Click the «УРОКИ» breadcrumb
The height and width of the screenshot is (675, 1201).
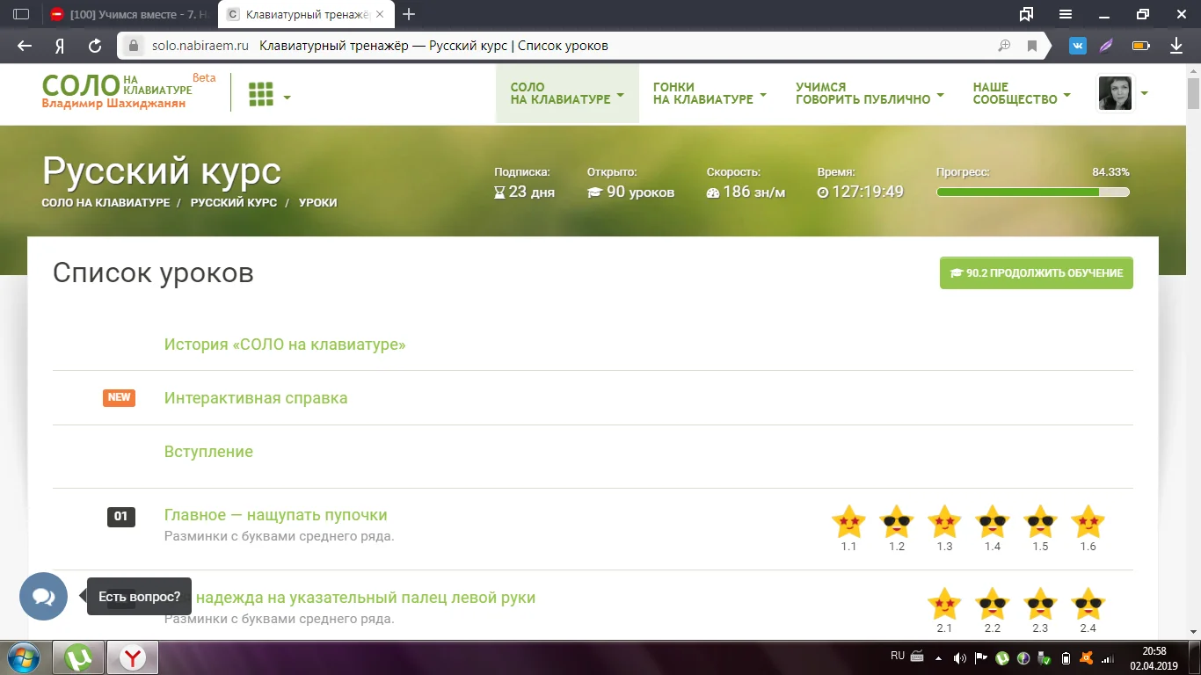click(x=317, y=202)
